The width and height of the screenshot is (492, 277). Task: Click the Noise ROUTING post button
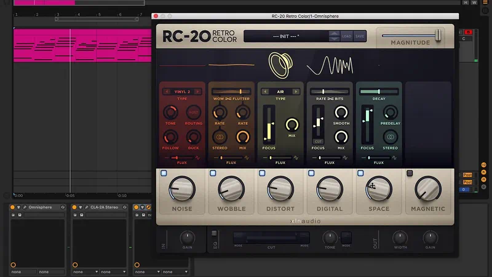[193, 113]
